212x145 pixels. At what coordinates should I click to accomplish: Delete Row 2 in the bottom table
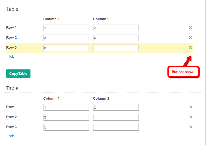tap(191, 117)
